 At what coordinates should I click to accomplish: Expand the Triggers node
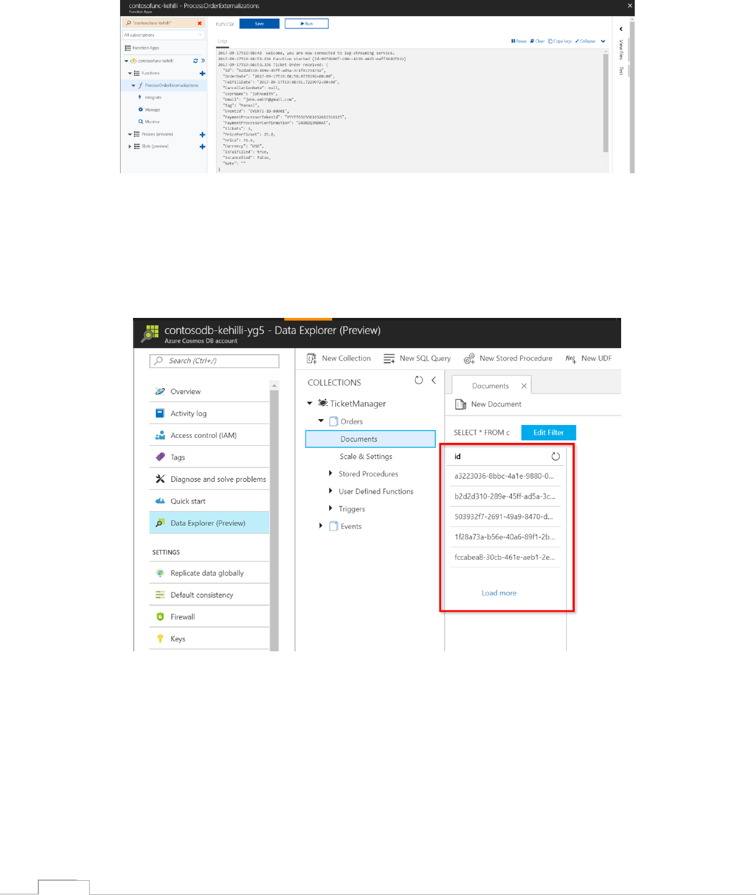pos(330,508)
